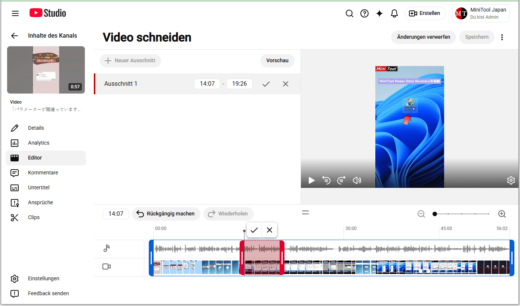This screenshot has height=306, width=520.
Task: Open the search magnifier icon
Action: (350, 13)
